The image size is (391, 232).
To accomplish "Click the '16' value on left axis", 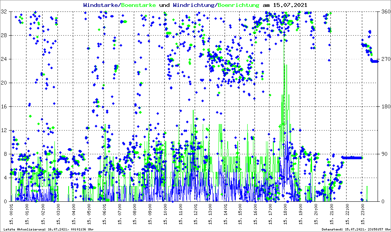I will tap(5, 107).
